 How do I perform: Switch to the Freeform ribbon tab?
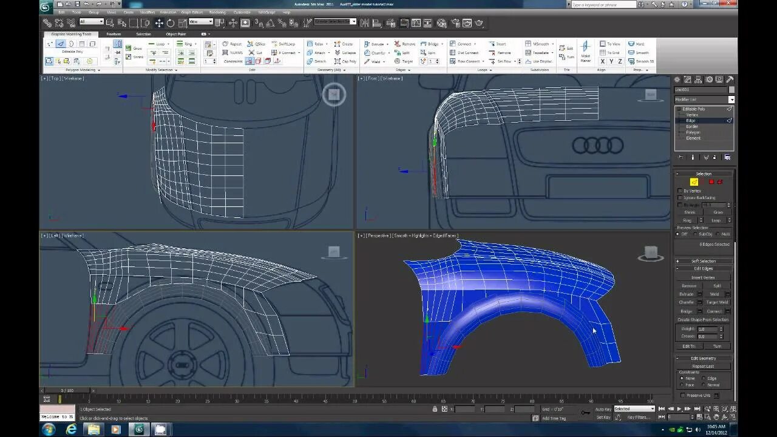[x=114, y=34]
